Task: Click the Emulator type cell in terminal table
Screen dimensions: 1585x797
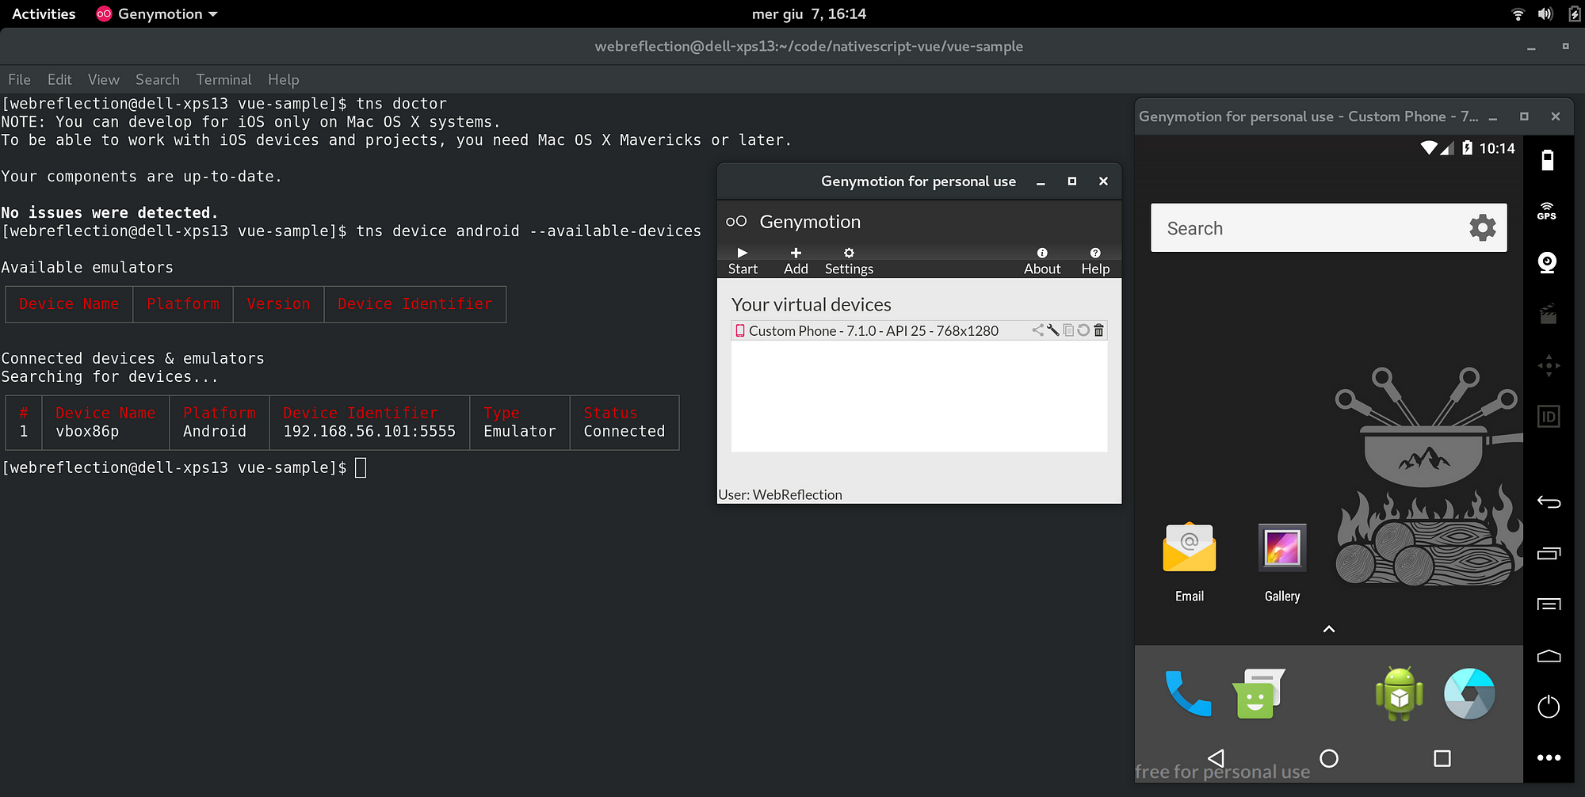Action: (x=520, y=431)
